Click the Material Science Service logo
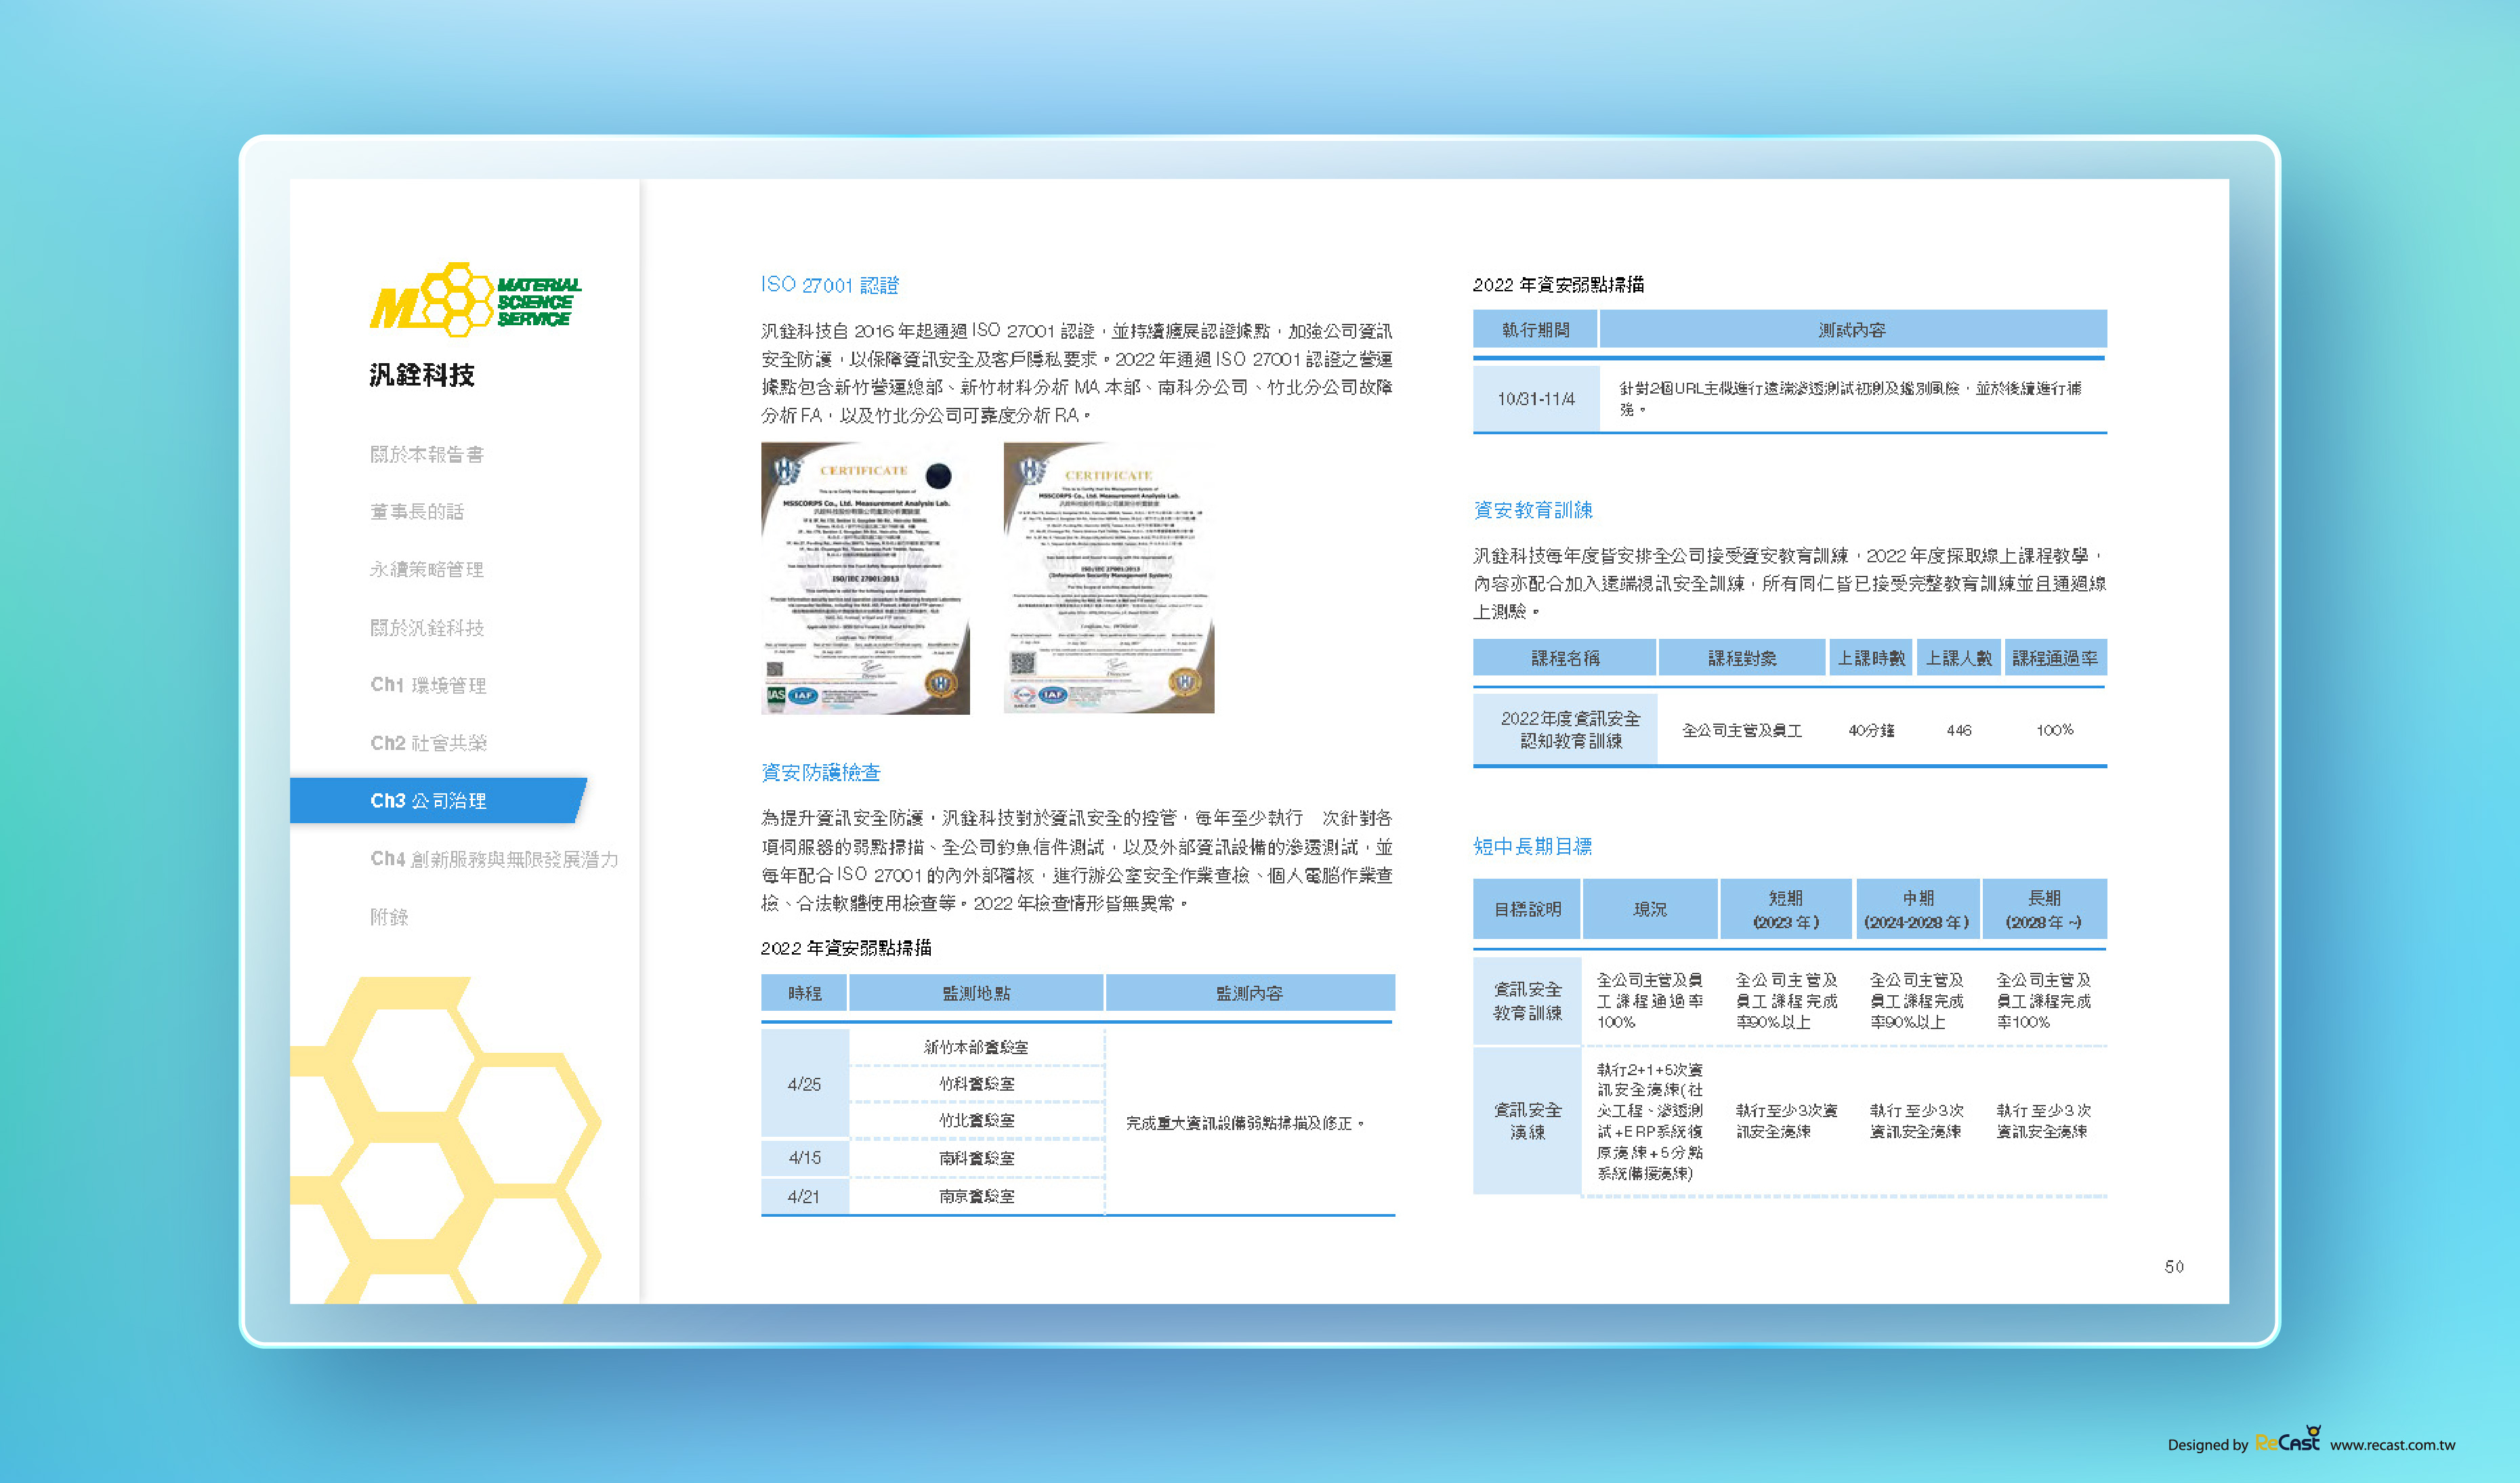Image resolution: width=2520 pixels, height=1483 pixels. 475,299
